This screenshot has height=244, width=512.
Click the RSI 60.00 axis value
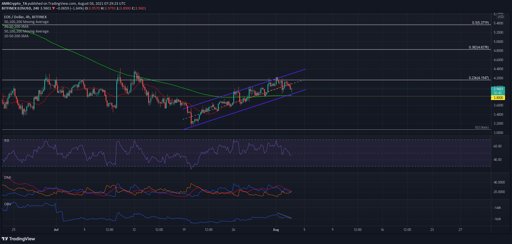pyautogui.click(x=497, y=146)
